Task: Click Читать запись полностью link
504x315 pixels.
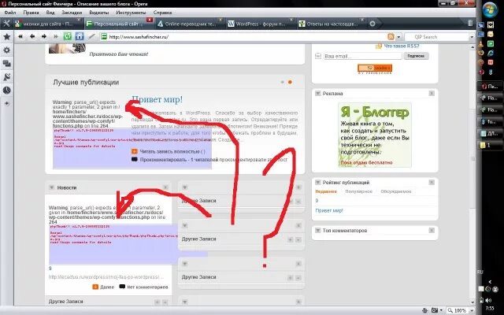Action: tap(172, 151)
